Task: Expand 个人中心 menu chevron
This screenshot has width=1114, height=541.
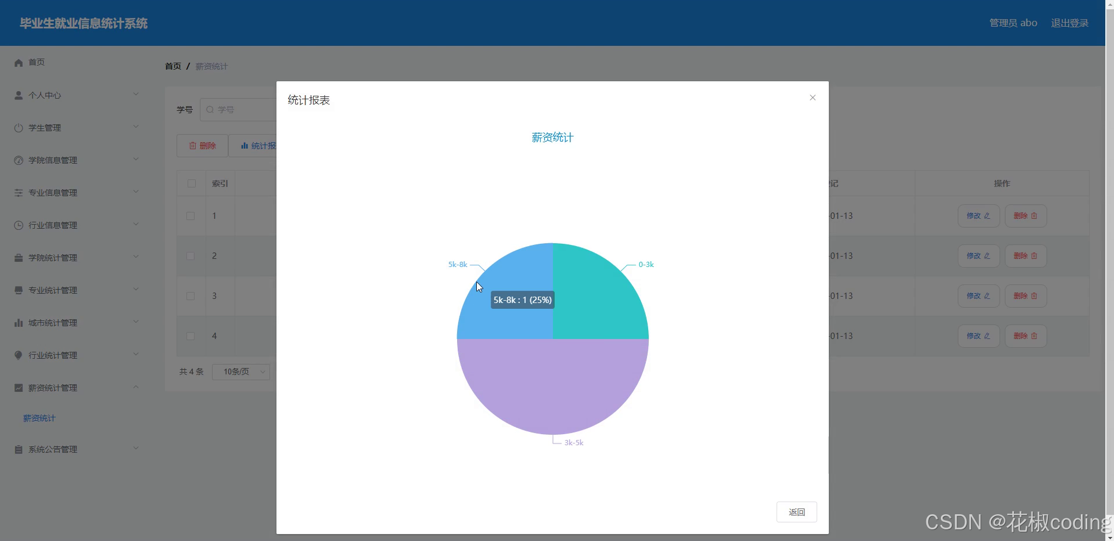Action: 136,94
